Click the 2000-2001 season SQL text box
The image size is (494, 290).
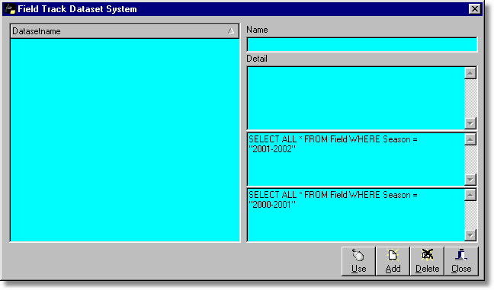pyautogui.click(x=356, y=215)
